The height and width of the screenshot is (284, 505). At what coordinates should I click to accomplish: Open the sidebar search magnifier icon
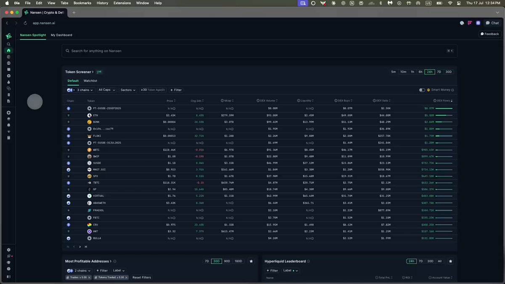(x=8, y=44)
